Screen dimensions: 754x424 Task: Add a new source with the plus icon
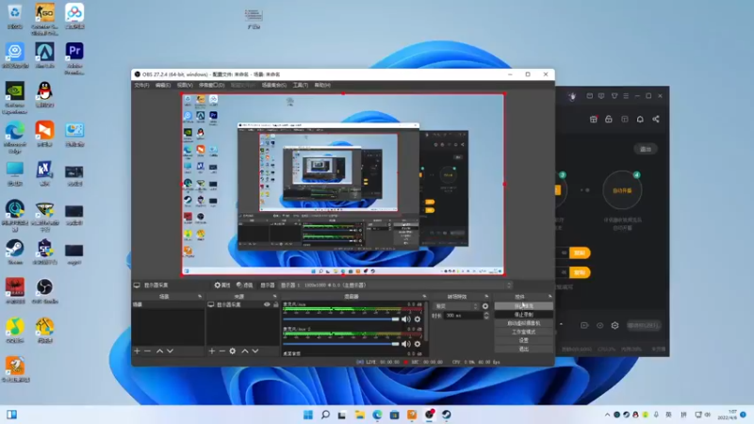211,351
